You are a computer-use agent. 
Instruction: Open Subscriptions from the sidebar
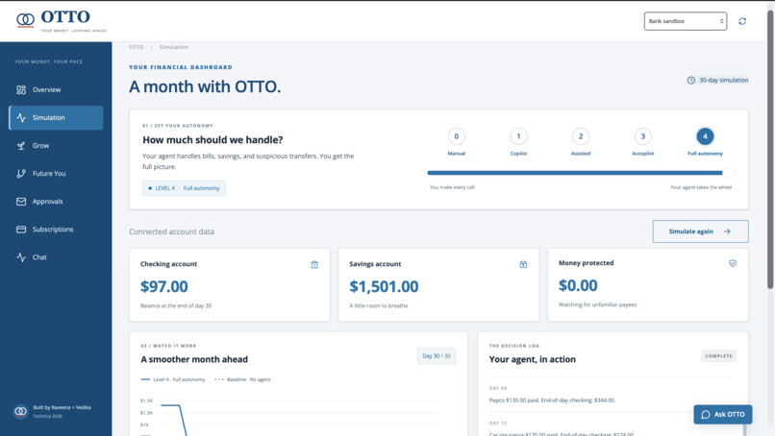[x=56, y=230]
